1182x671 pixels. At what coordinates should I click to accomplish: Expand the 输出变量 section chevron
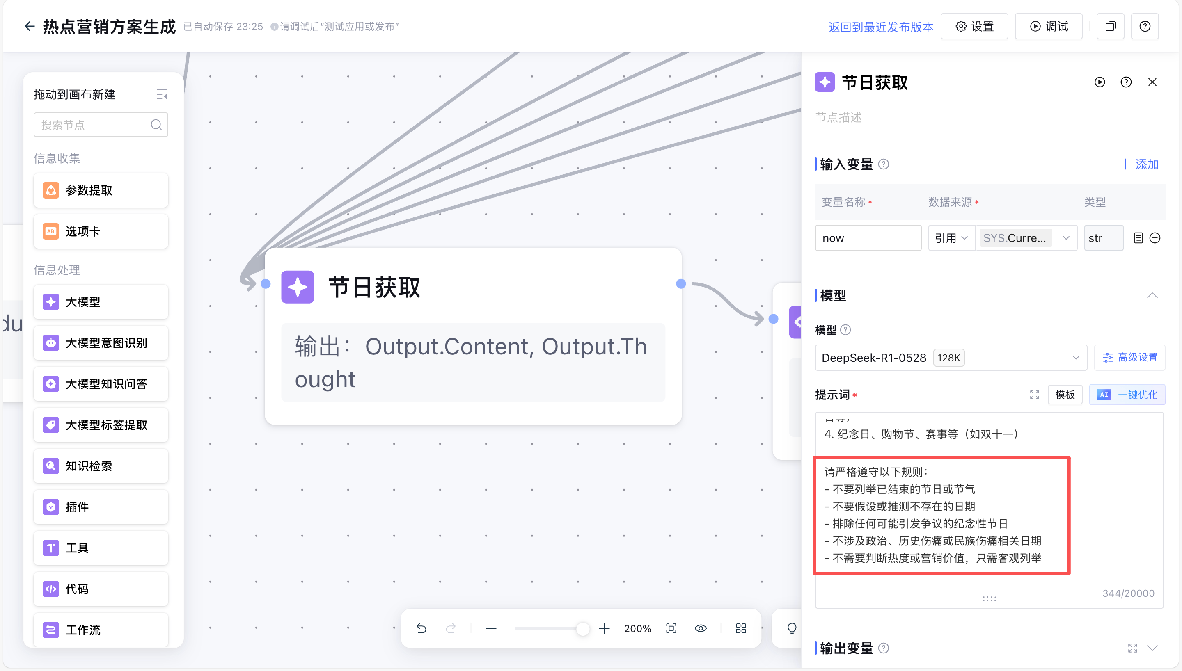point(1152,648)
